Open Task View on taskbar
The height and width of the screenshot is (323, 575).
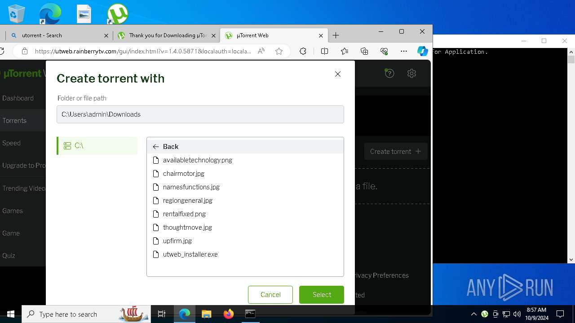coord(162,314)
